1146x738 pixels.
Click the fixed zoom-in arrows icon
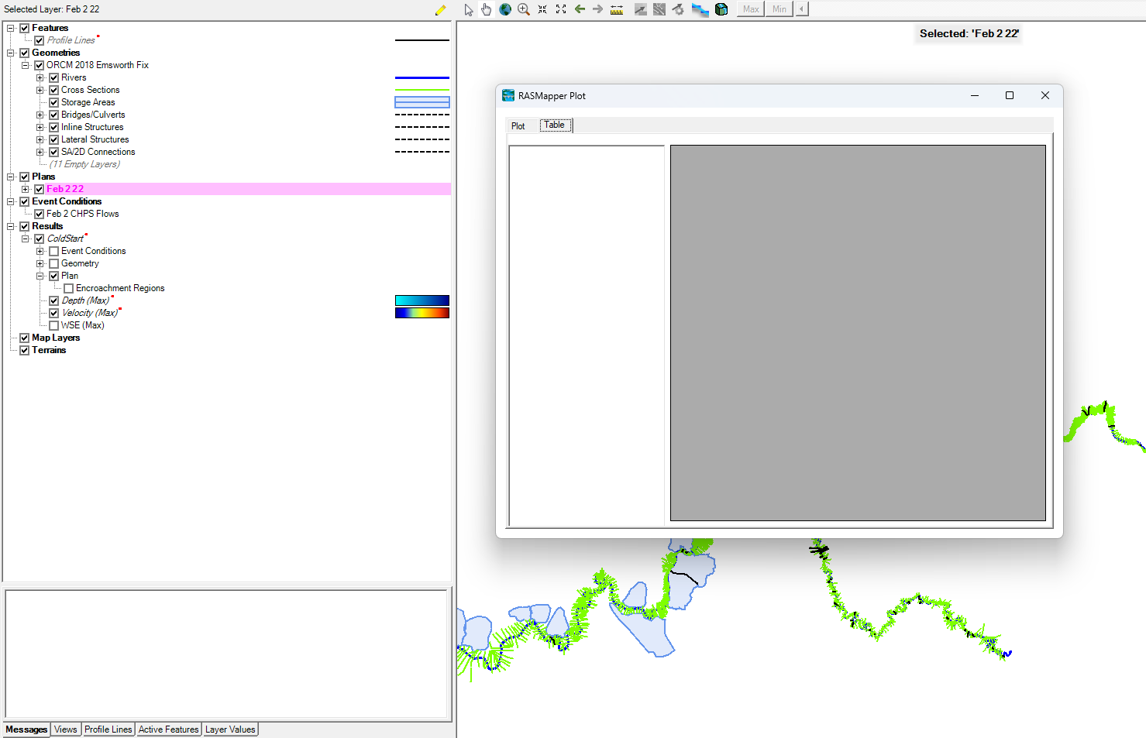tap(542, 9)
